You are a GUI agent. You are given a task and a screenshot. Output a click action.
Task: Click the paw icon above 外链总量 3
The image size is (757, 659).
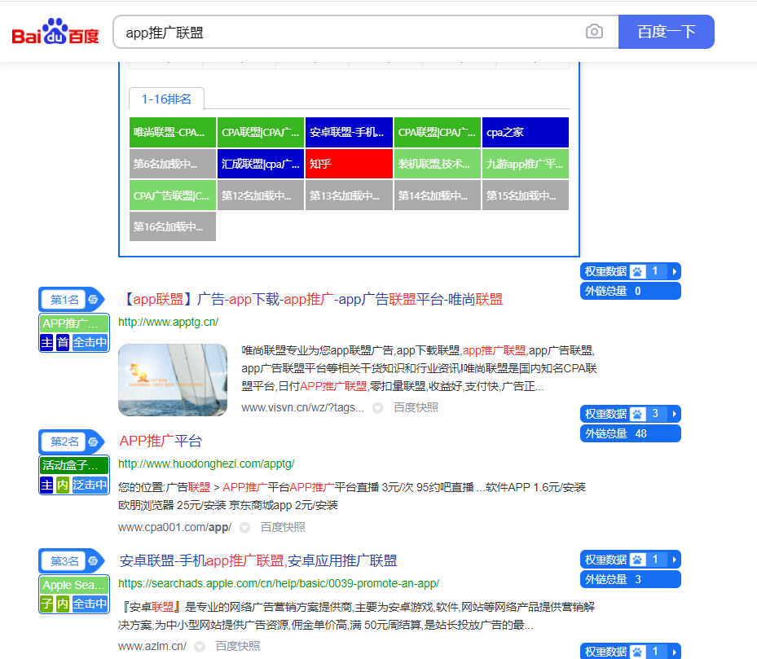637,560
